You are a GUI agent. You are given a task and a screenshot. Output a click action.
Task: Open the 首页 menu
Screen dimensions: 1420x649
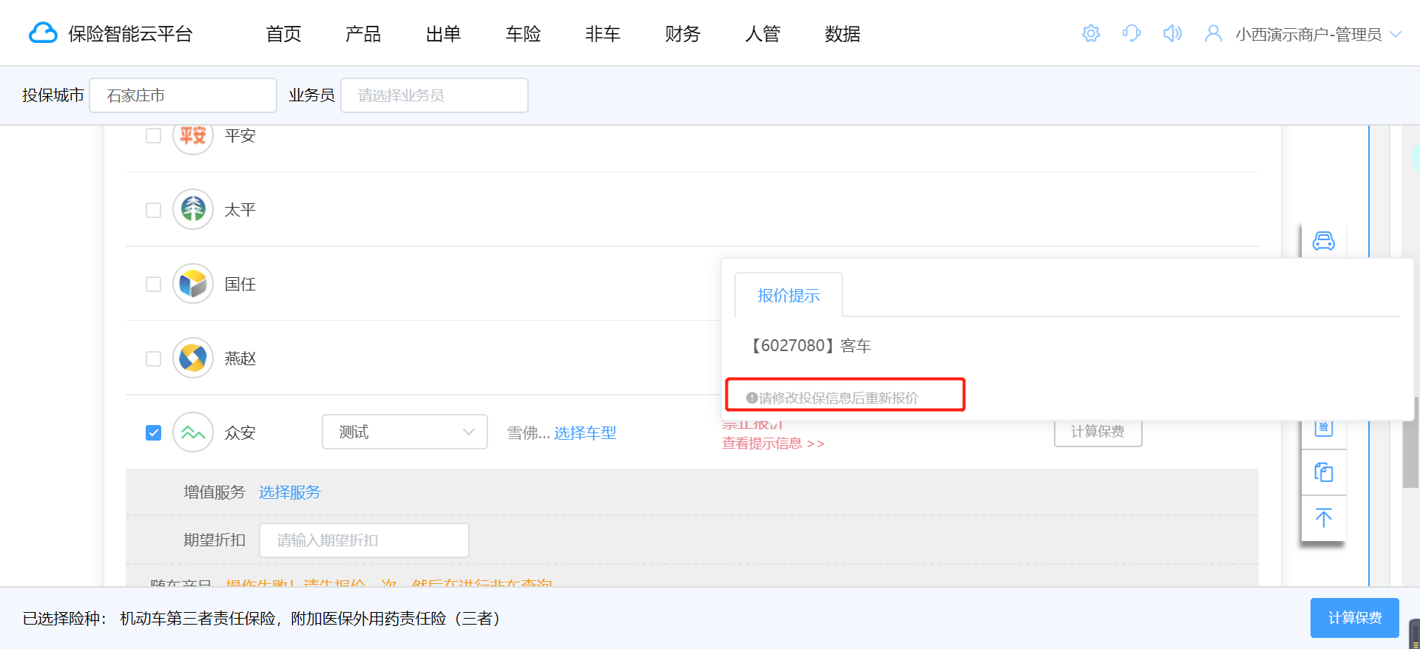point(283,34)
